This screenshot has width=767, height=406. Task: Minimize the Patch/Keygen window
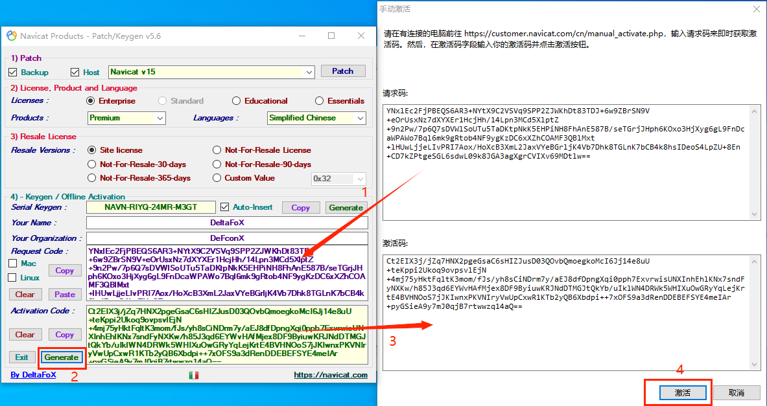pyautogui.click(x=302, y=36)
